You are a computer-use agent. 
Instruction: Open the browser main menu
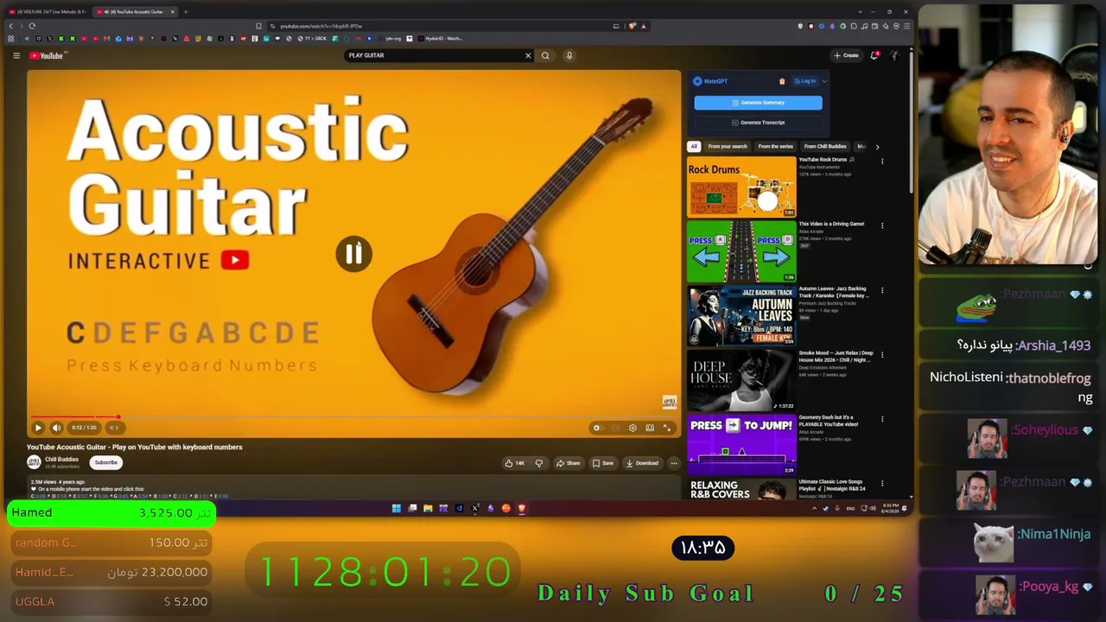pyautogui.click(x=906, y=26)
